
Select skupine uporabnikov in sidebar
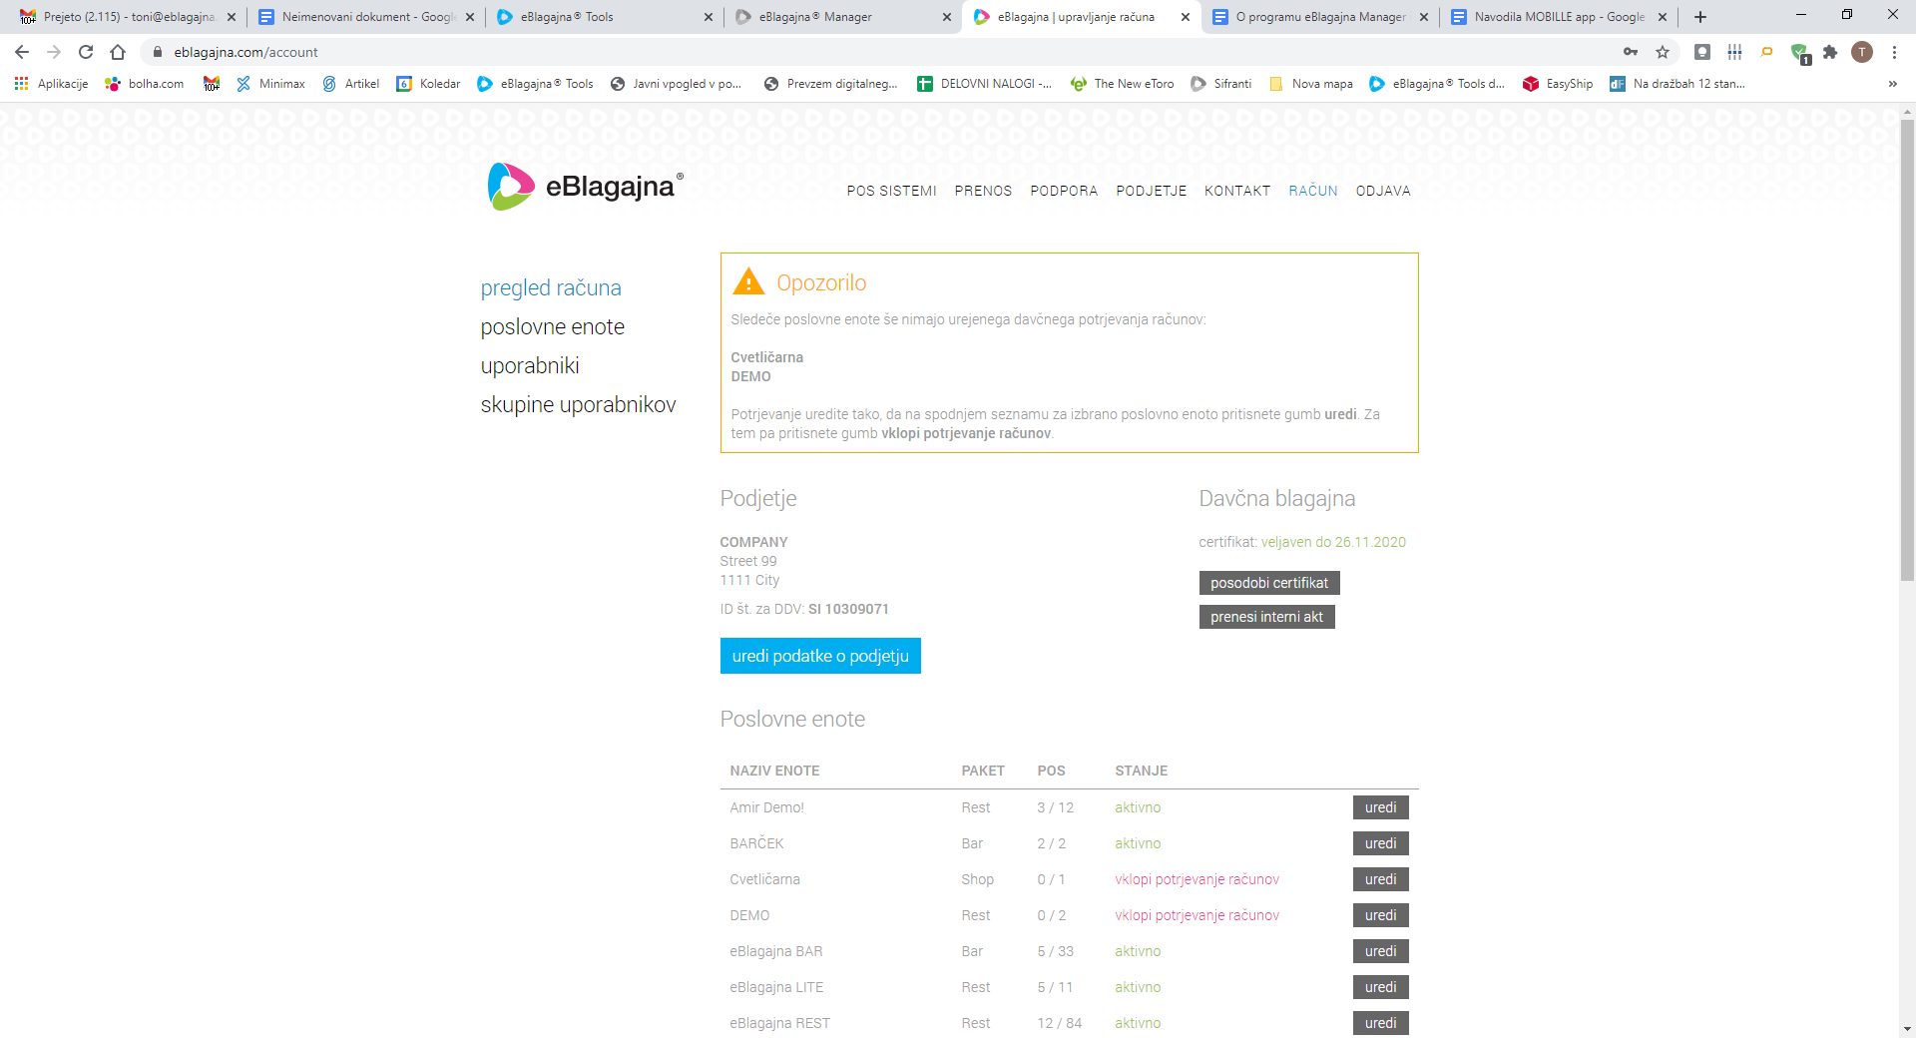[578, 404]
